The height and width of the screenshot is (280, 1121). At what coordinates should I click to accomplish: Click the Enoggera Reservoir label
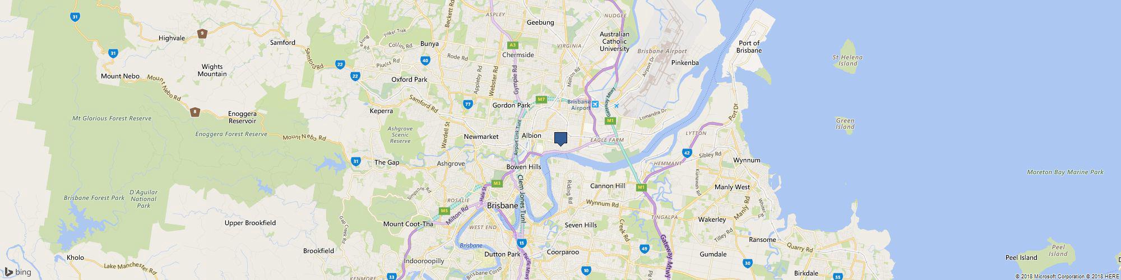tap(242, 117)
